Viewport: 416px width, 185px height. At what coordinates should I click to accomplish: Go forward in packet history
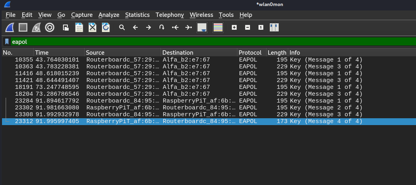point(149,27)
